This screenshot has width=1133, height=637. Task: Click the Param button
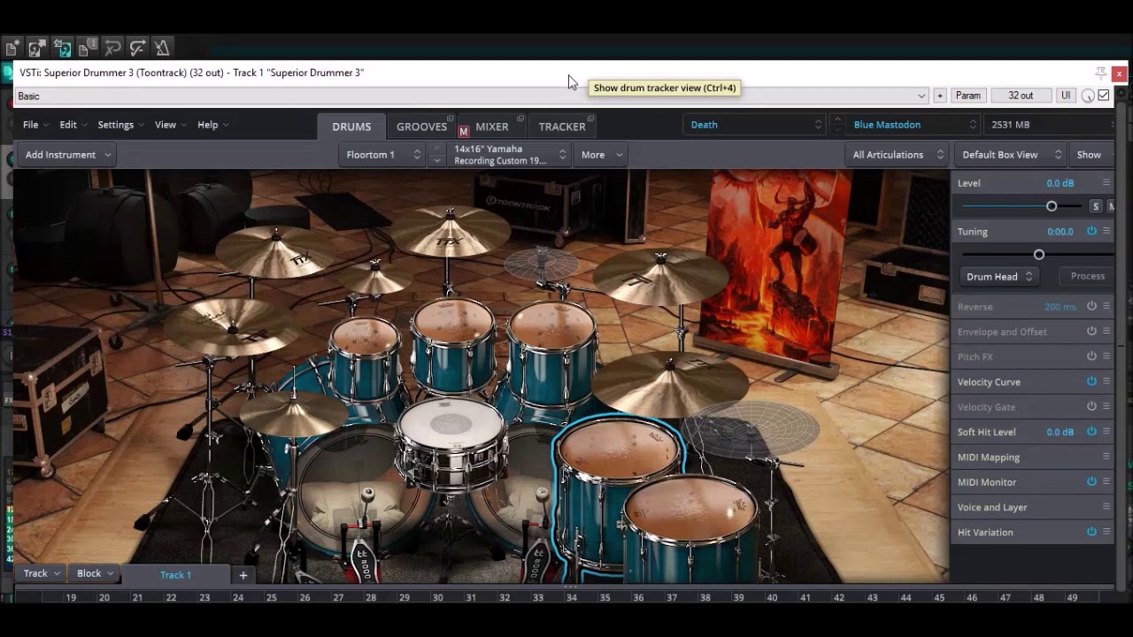[x=968, y=96]
